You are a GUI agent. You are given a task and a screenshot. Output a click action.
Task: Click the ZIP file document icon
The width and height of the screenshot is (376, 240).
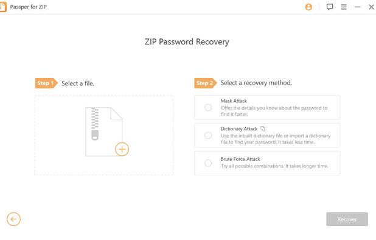pos(104,132)
